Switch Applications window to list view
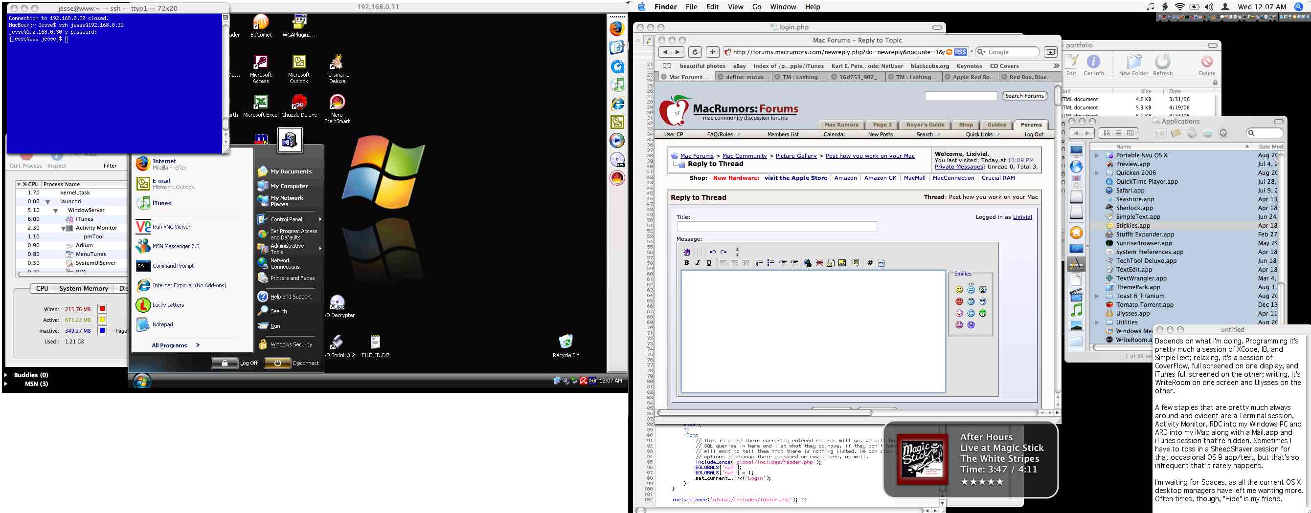Screen dimensions: 1311x513 pyautogui.click(x=1118, y=133)
